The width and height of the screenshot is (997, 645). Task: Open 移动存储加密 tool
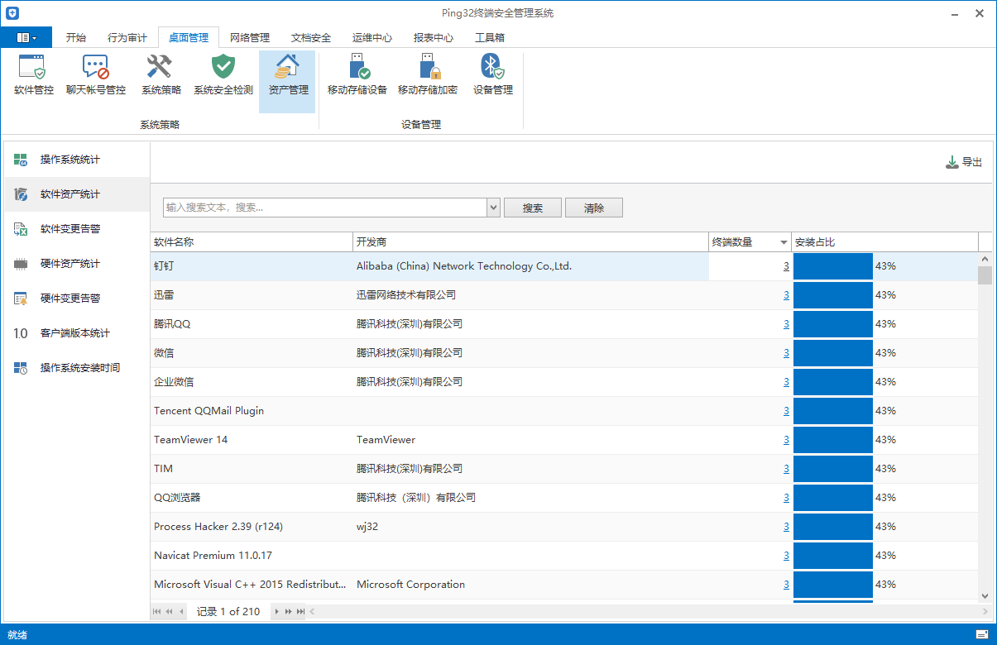(x=428, y=75)
